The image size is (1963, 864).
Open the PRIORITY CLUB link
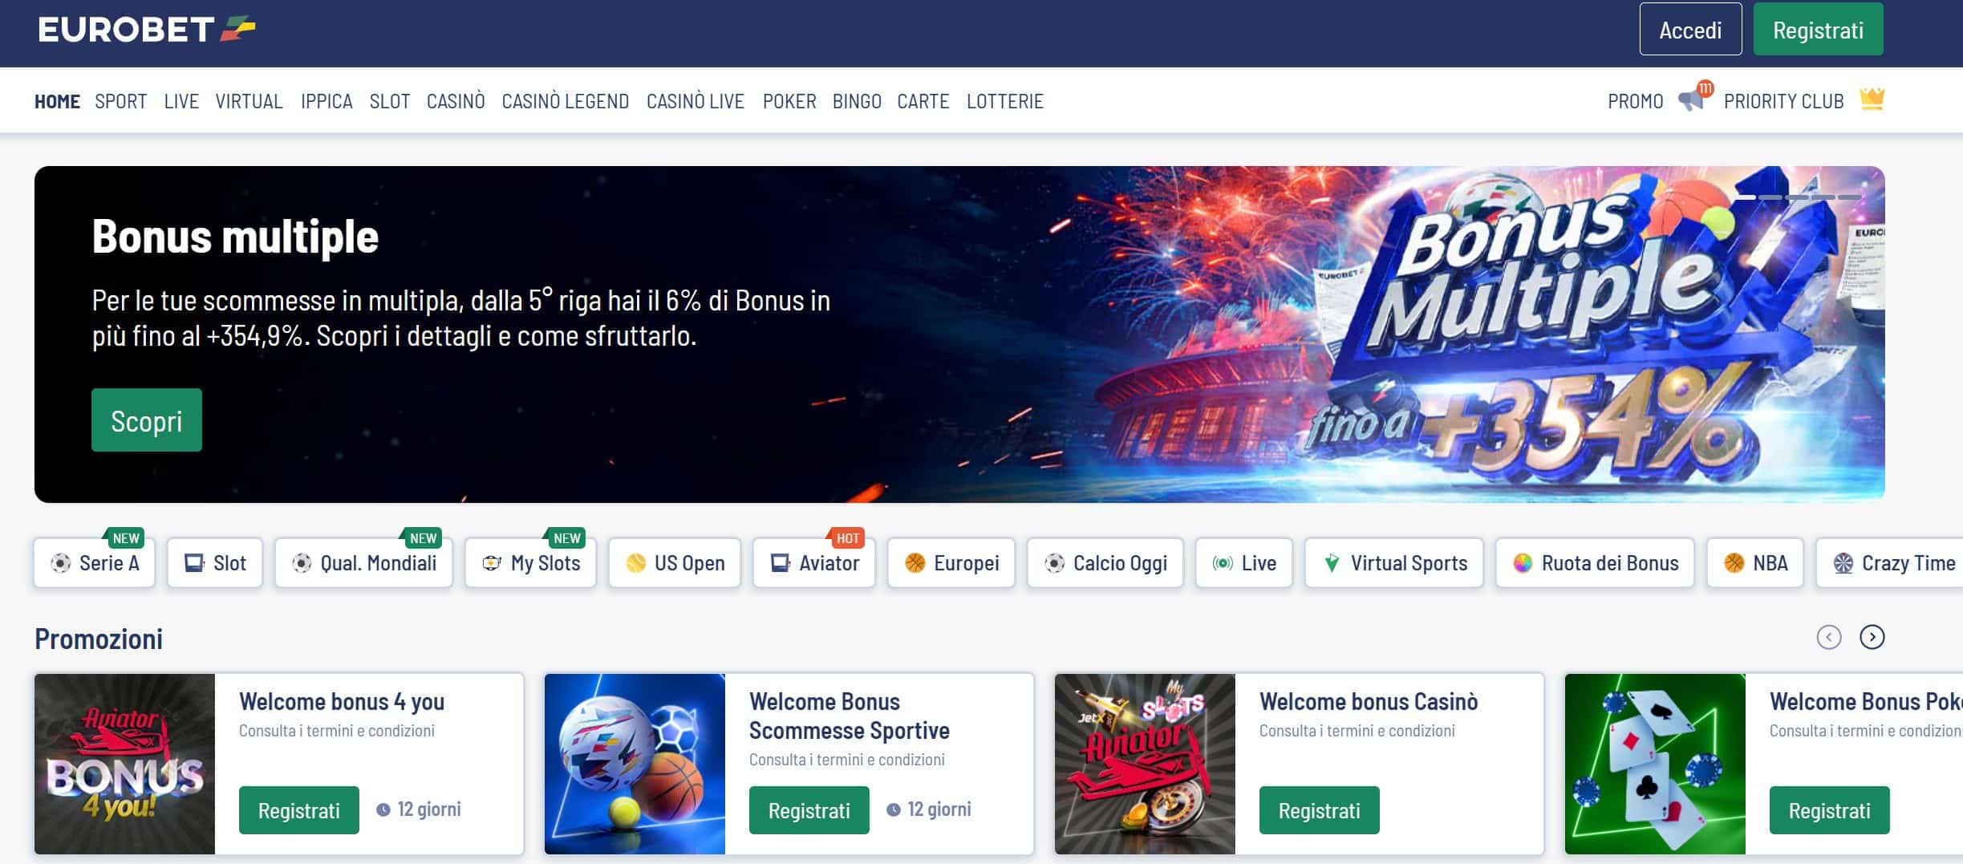click(x=1784, y=101)
